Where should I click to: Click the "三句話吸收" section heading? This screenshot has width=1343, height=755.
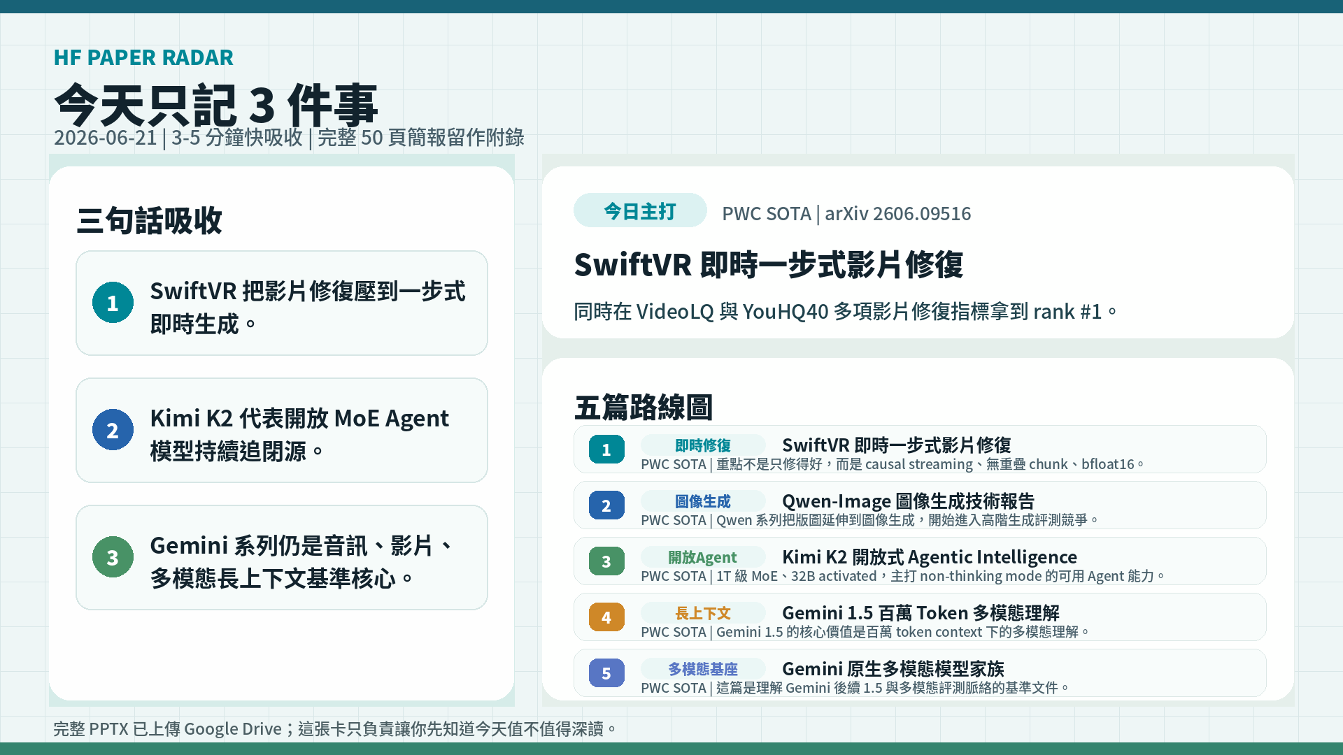click(x=149, y=221)
